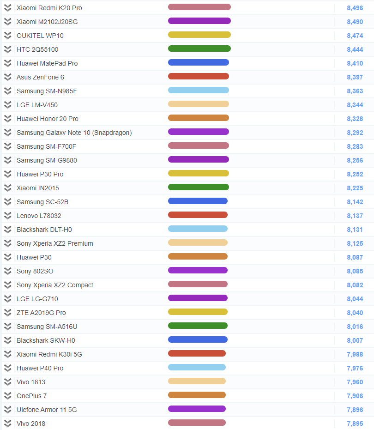Expand the Blackshark DLT-H0 row chevron
This screenshot has width=374, height=430.
8,230
